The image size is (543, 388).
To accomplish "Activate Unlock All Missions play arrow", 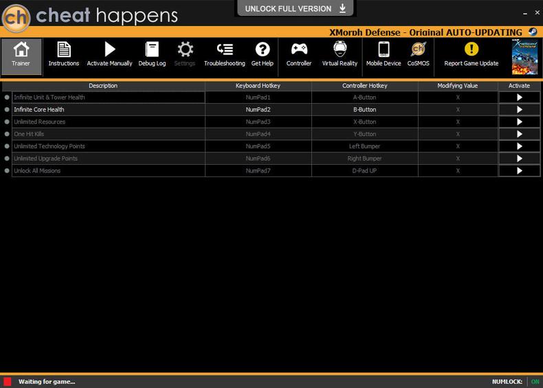I will coord(519,170).
